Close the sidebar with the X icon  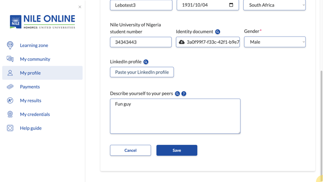[80, 7]
